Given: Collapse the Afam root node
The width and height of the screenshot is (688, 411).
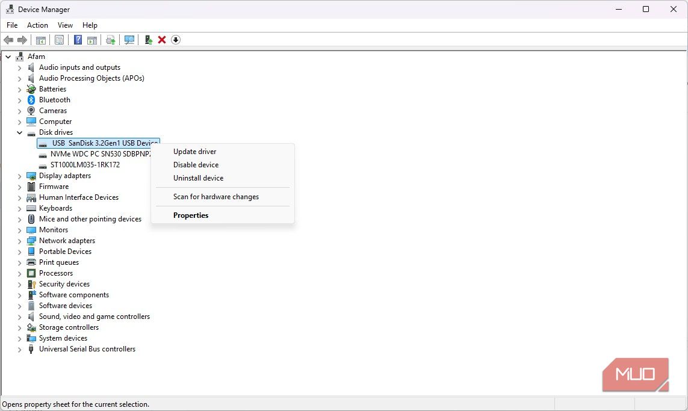Looking at the screenshot, I should pos(8,57).
